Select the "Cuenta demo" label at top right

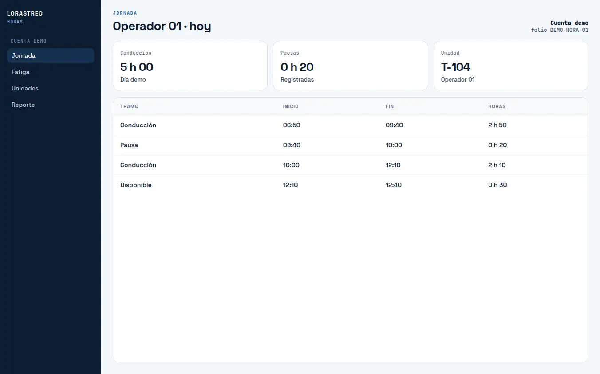(569, 23)
